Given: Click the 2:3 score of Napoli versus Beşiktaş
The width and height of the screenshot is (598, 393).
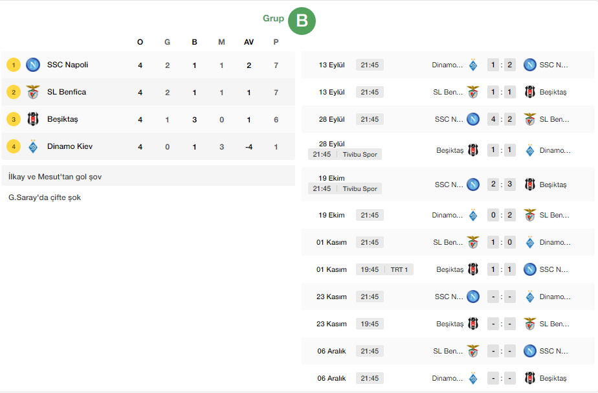Looking at the screenshot, I should click(x=502, y=185).
